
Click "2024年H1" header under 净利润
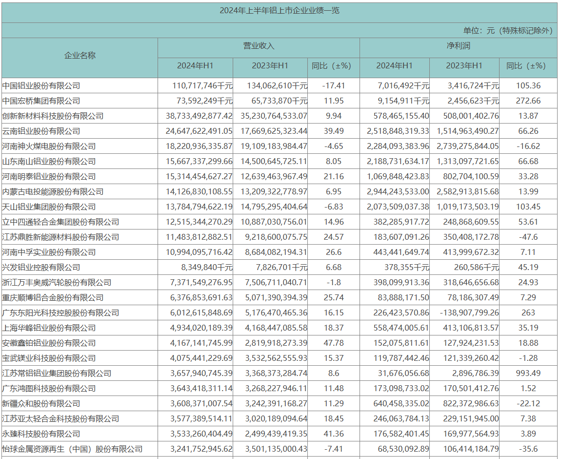point(394,66)
